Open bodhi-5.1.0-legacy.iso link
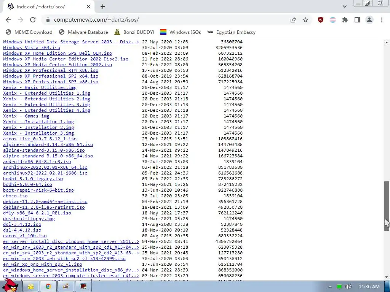This screenshot has height=292, width=390. [x=33, y=179]
